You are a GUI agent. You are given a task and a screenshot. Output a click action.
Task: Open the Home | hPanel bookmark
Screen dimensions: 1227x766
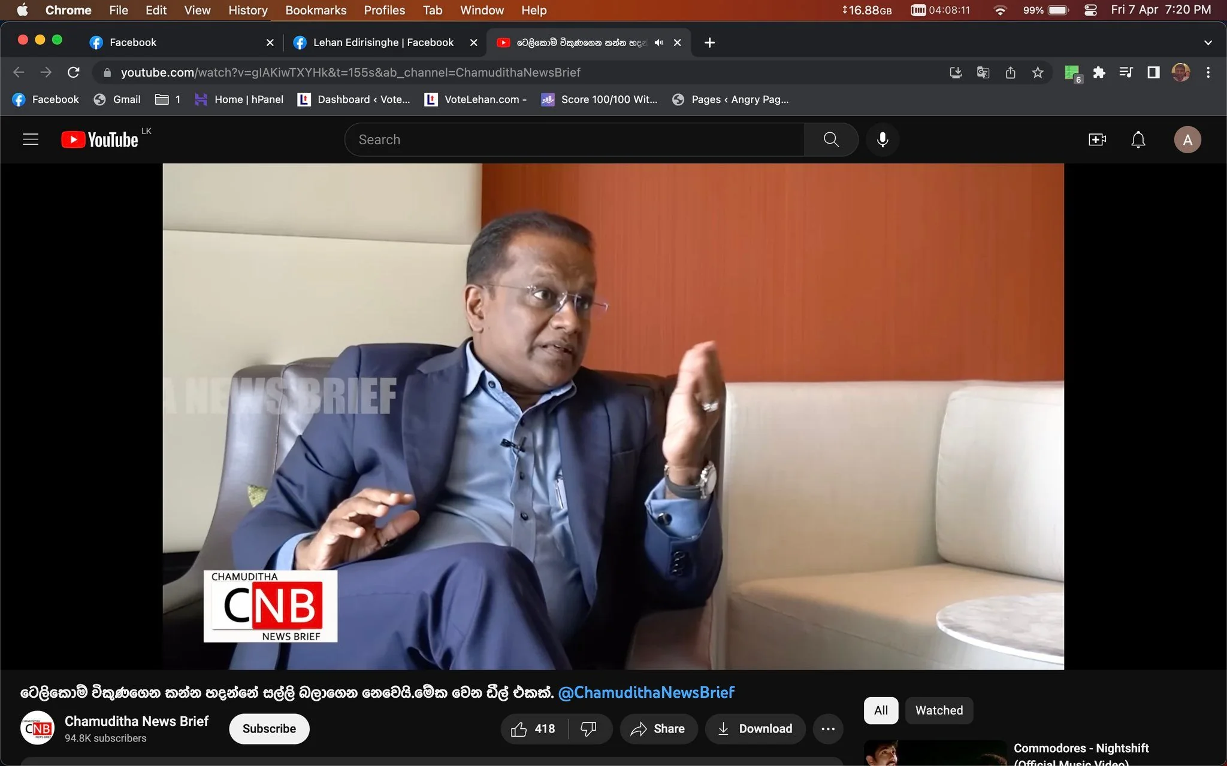pos(239,99)
